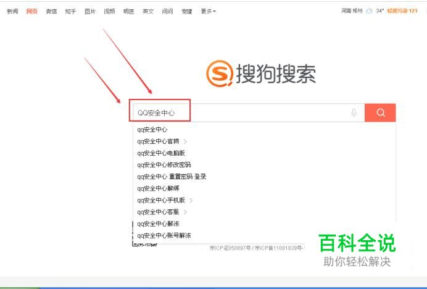427x289 pixels.
Task: Open the 问问 tab
Action: (167, 11)
